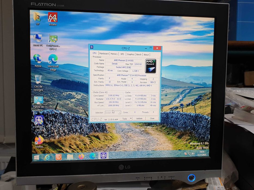Click the Close button in CPU-Z
The height and width of the screenshot is (190, 254).
pyautogui.click(x=152, y=118)
